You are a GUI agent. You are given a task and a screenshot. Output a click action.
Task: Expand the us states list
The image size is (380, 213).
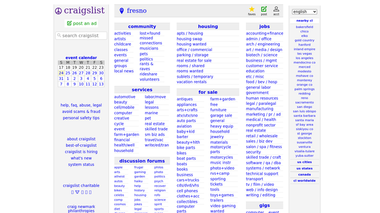coord(304,168)
